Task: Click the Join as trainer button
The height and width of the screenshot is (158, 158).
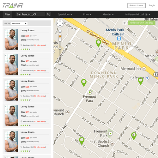Action: [137, 5]
